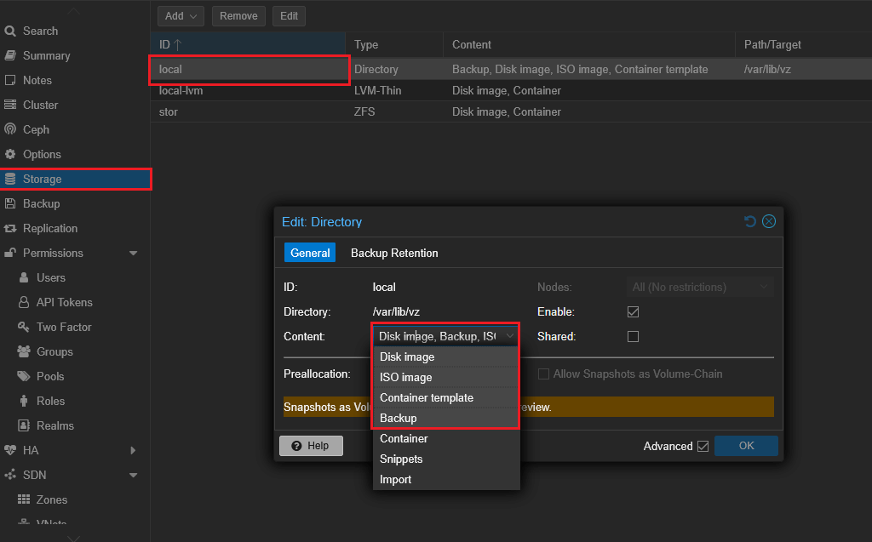Image resolution: width=872 pixels, height=542 pixels.
Task: Click the Two Factor key icon
Action: [23, 327]
